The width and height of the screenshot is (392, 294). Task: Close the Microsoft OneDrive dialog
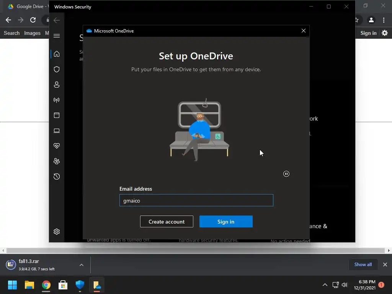[304, 31]
